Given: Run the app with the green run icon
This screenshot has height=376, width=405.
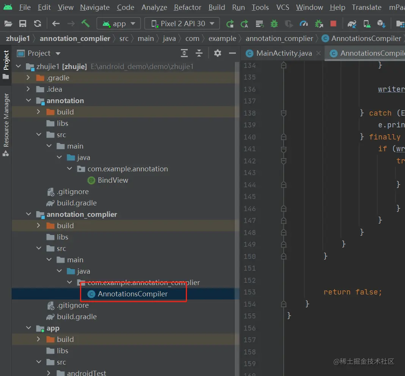Looking at the screenshot, I should (230, 24).
